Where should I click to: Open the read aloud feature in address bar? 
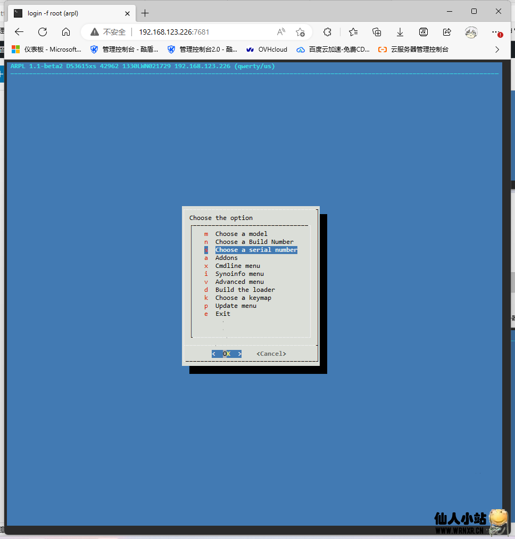(x=281, y=32)
